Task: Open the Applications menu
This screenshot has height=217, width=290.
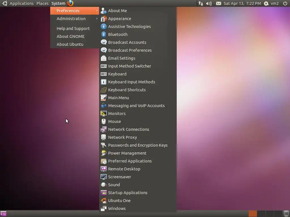Action: click(22, 3)
